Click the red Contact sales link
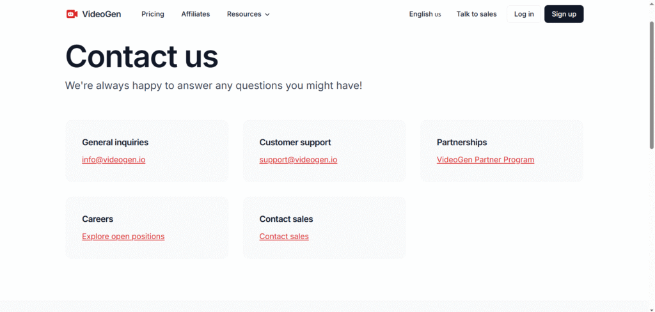 (x=284, y=237)
